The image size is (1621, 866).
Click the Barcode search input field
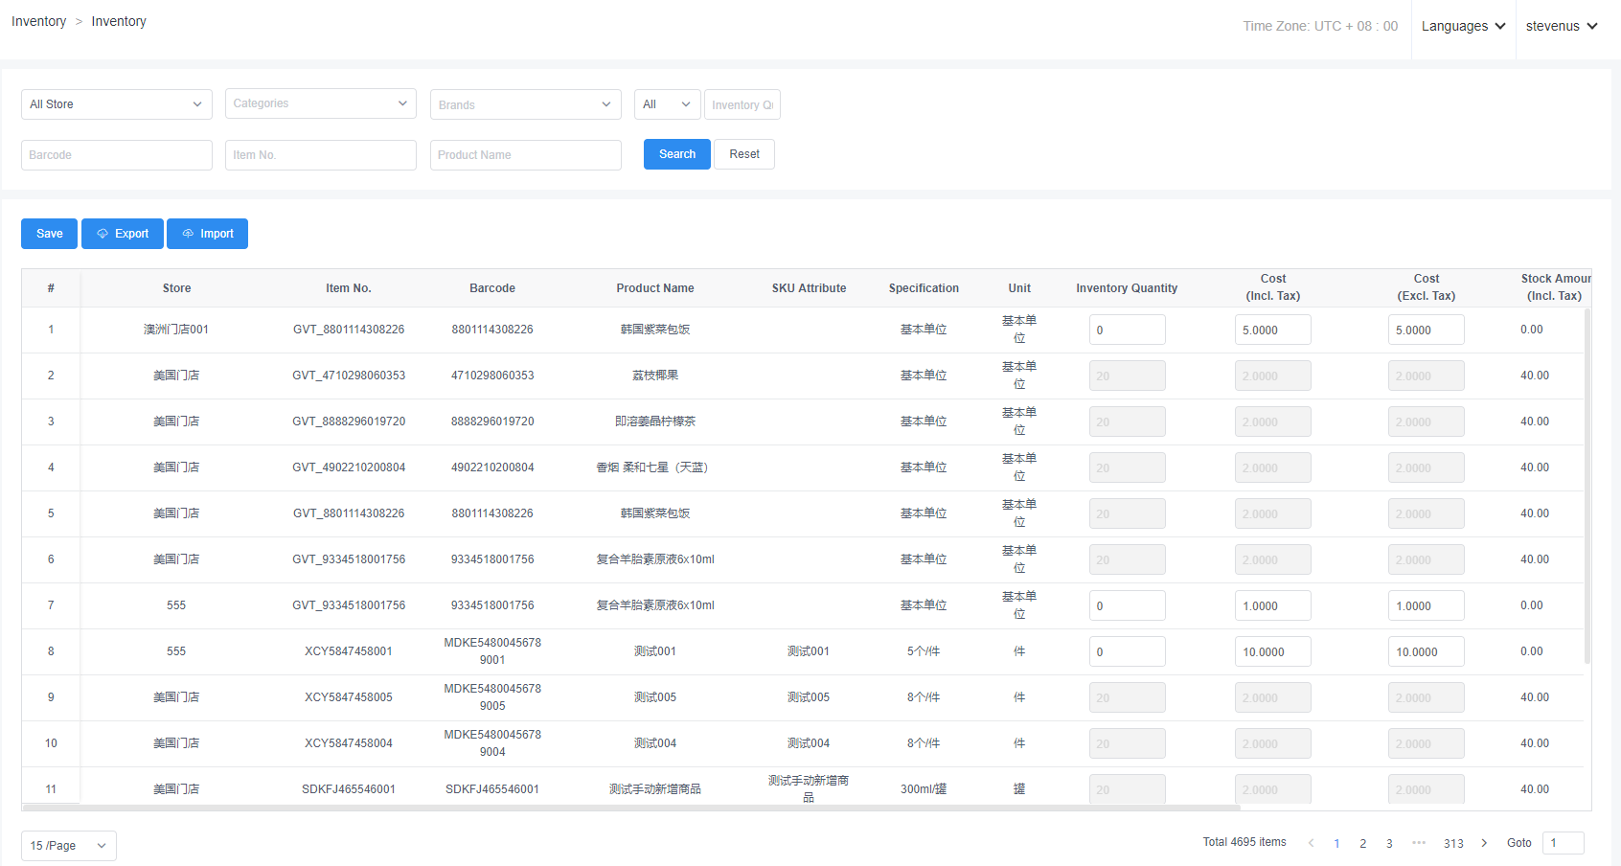coord(116,155)
